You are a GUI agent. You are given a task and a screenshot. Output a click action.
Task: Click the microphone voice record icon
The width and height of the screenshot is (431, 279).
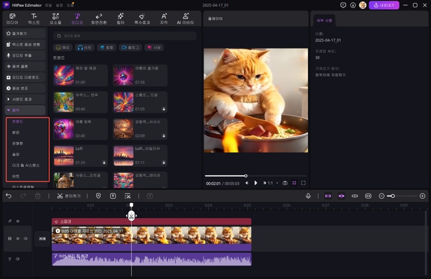[x=308, y=196]
